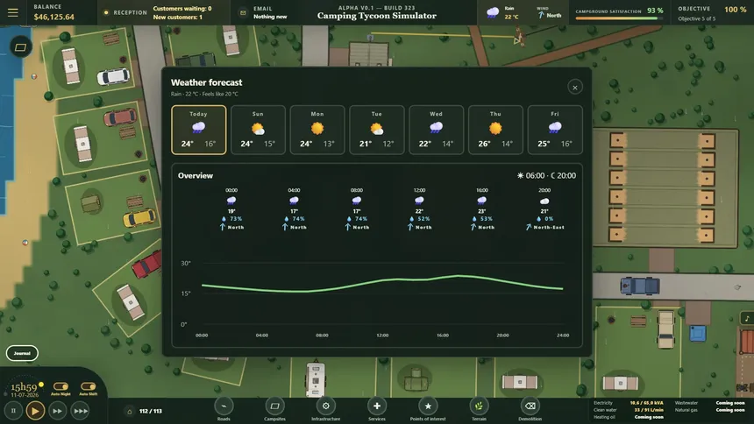
Task: Click the 20:00 hourly cloud icon
Action: click(x=544, y=201)
